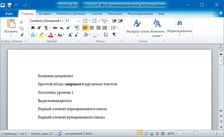Image resolution: width=224 pixels, height=137 pixels.
Task: Switch to full screen reading view
Action: 146,134
